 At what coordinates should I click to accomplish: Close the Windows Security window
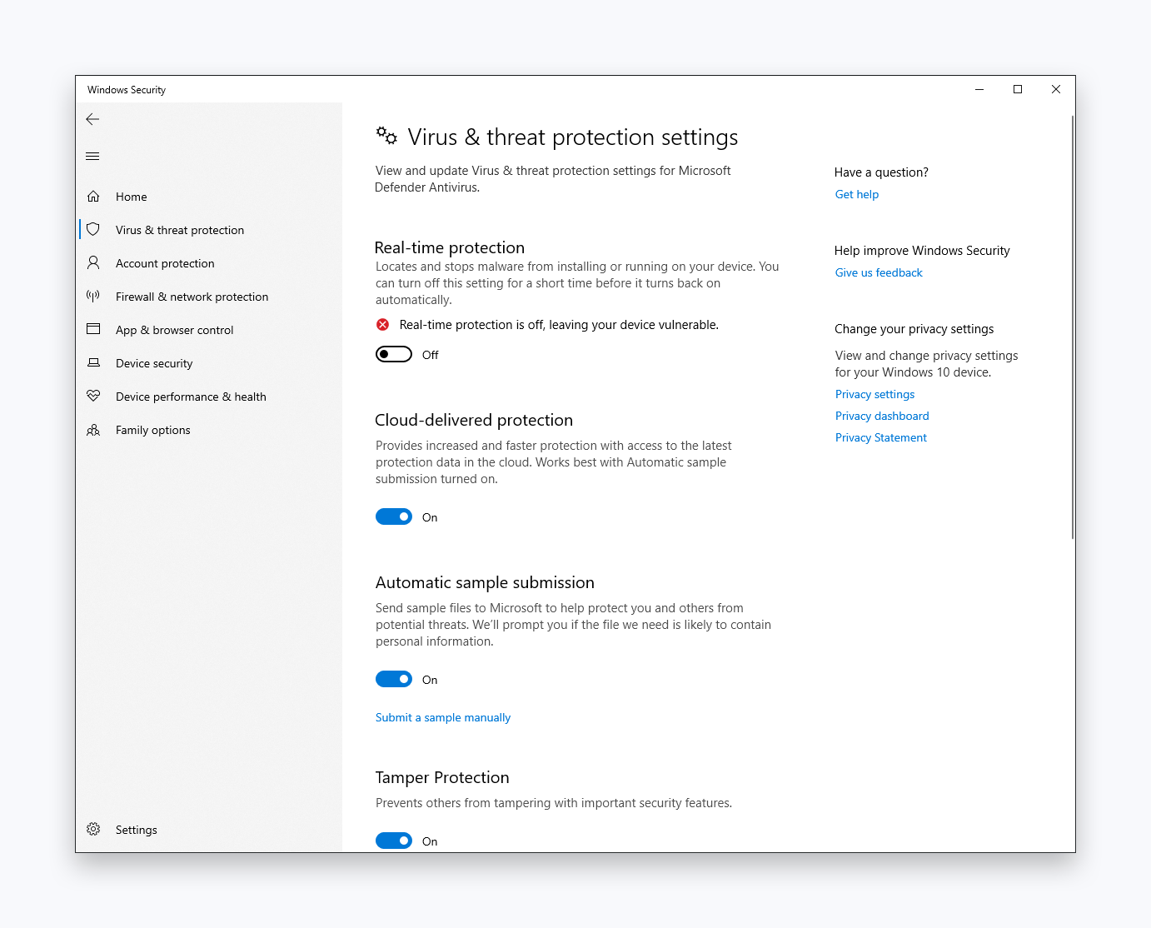tap(1056, 89)
